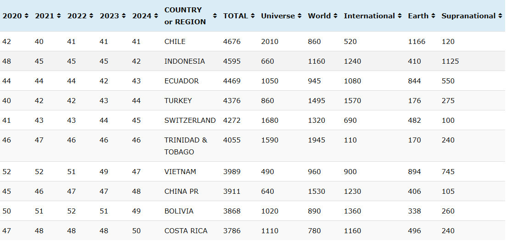
Task: Click sort arrows icon beside Supranational header
Action: click(500, 16)
